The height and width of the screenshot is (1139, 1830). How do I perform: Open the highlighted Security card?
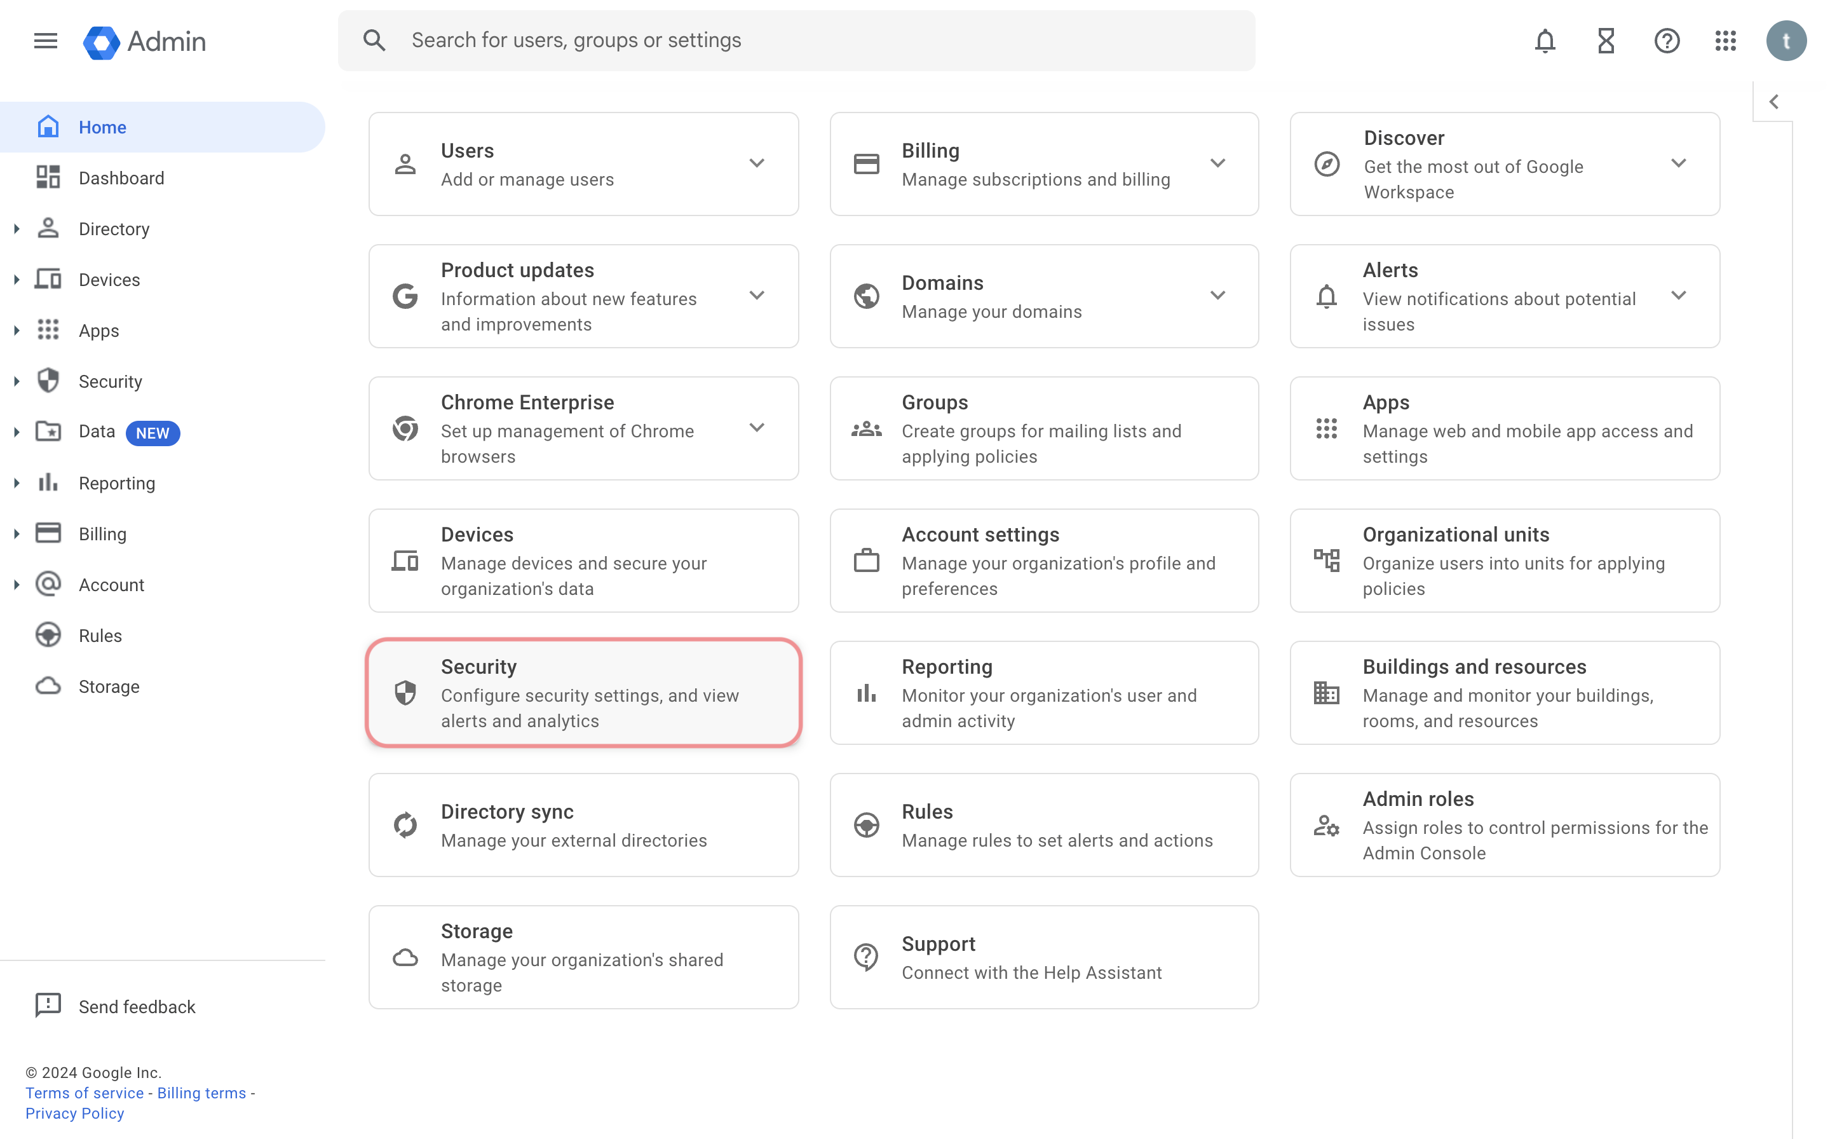click(584, 692)
